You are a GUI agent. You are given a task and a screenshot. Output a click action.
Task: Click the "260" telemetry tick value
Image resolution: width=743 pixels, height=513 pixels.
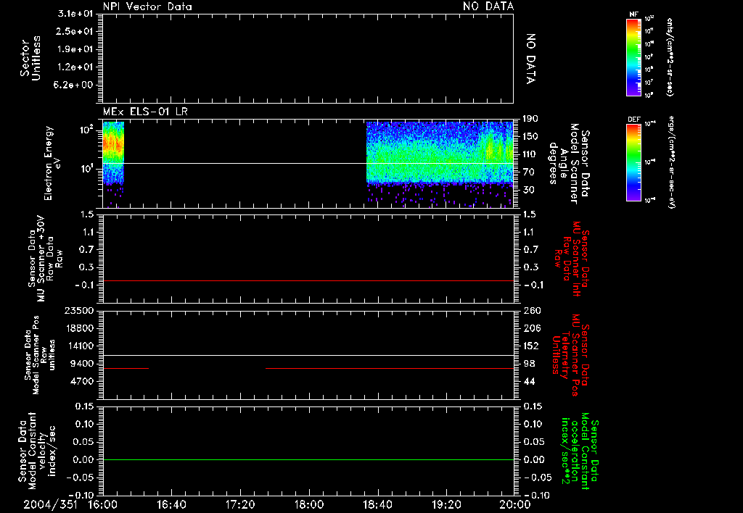532,310
